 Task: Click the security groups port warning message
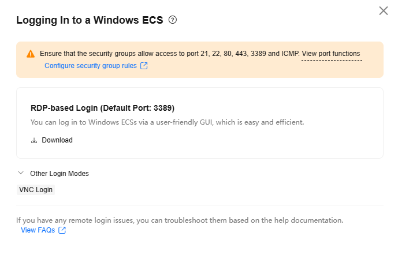[x=170, y=54]
